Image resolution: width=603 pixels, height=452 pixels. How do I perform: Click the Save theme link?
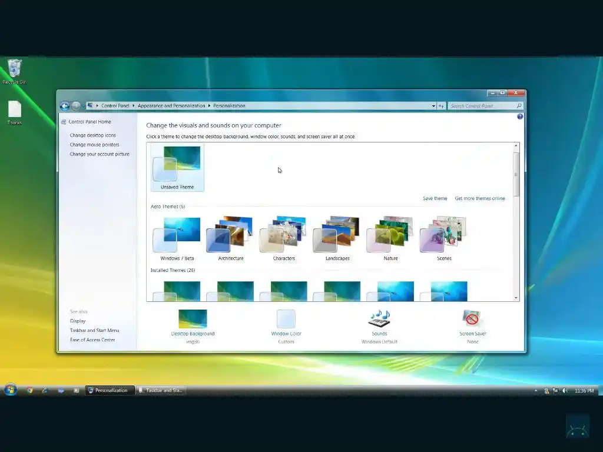pos(435,198)
